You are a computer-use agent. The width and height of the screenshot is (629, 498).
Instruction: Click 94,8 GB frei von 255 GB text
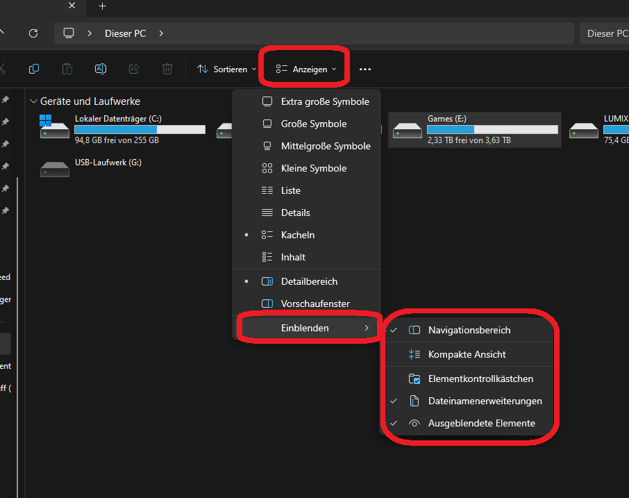(117, 140)
